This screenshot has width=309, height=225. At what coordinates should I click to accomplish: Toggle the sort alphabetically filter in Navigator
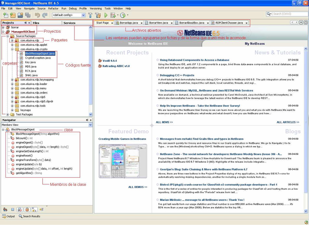coord(34,209)
